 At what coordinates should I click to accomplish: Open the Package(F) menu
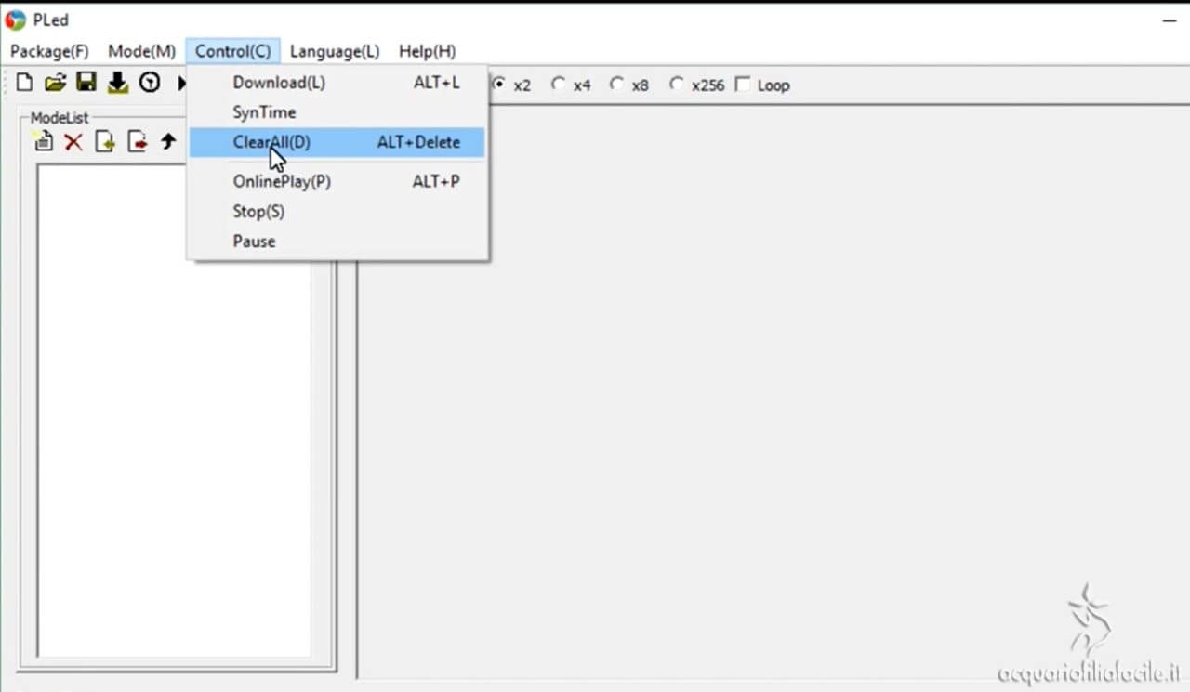point(49,51)
